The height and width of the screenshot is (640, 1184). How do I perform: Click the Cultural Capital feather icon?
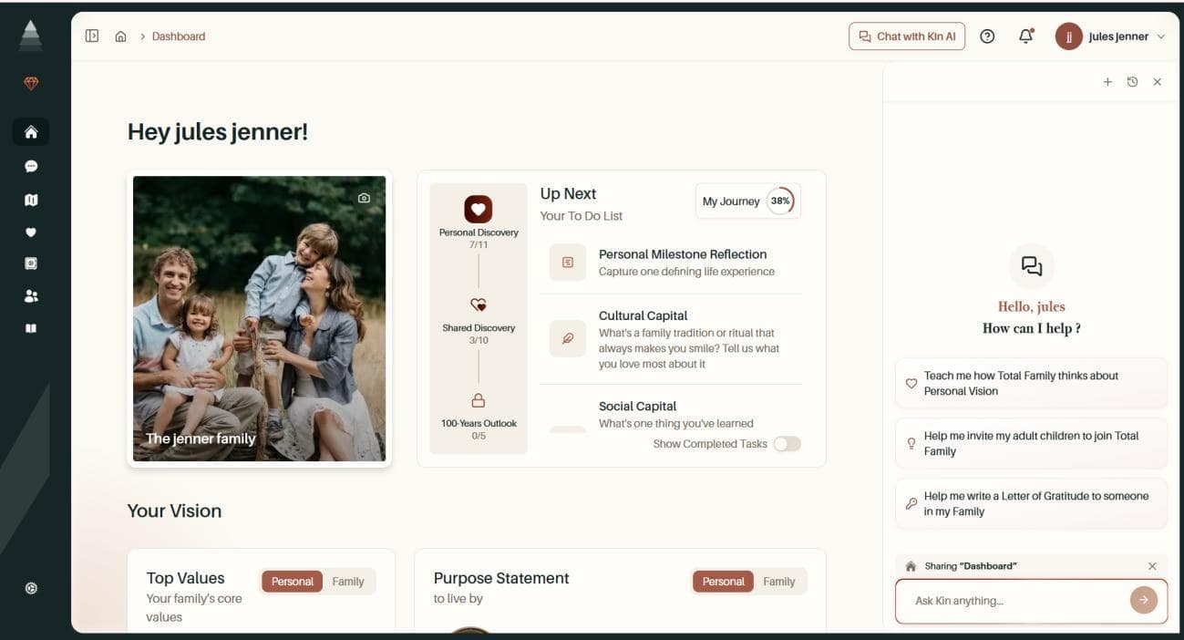point(568,338)
